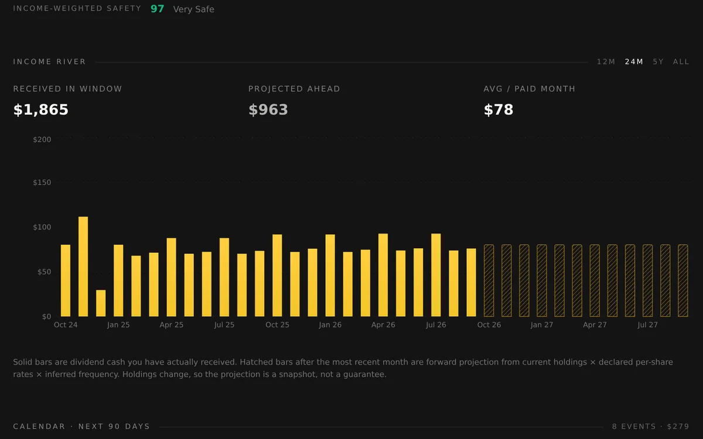Select the shortest solid bar in the chart
Screen dimensions: 703x439
(x=101, y=303)
